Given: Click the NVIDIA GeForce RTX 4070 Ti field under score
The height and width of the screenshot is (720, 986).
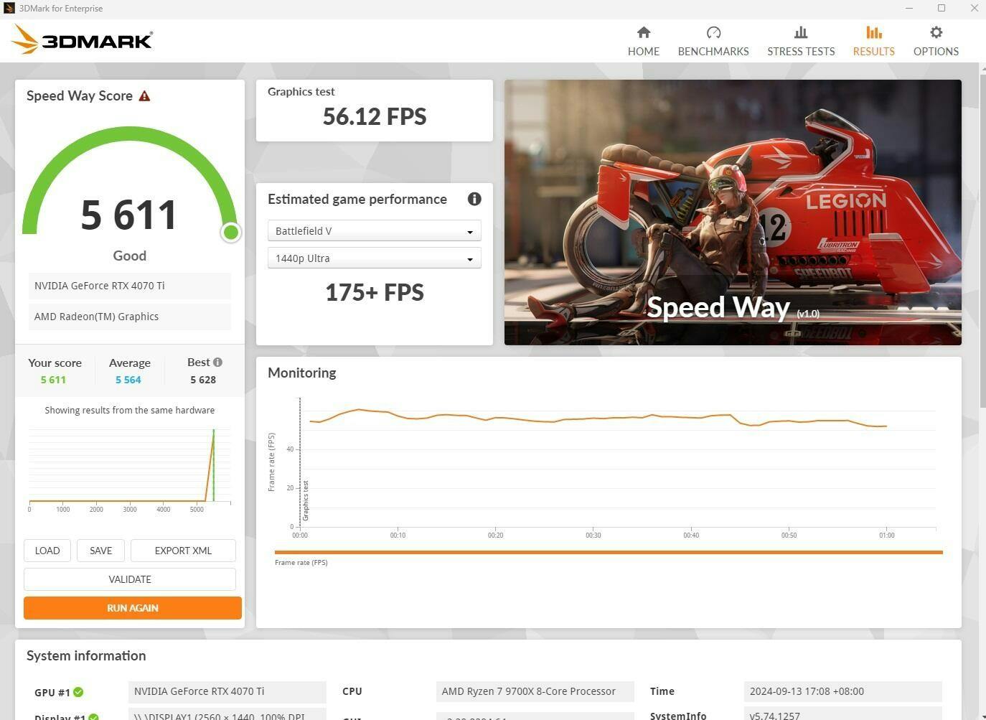Looking at the screenshot, I should click(x=130, y=286).
